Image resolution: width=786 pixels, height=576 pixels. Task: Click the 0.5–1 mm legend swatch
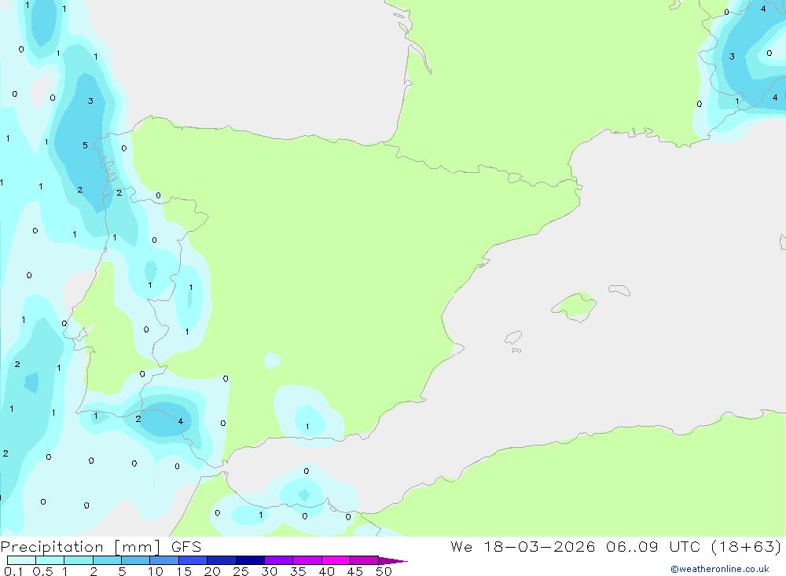[x=50, y=560]
